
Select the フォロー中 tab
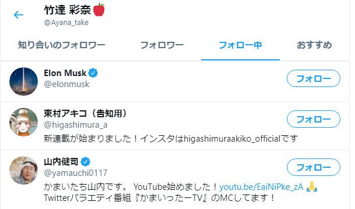pyautogui.click(x=240, y=45)
